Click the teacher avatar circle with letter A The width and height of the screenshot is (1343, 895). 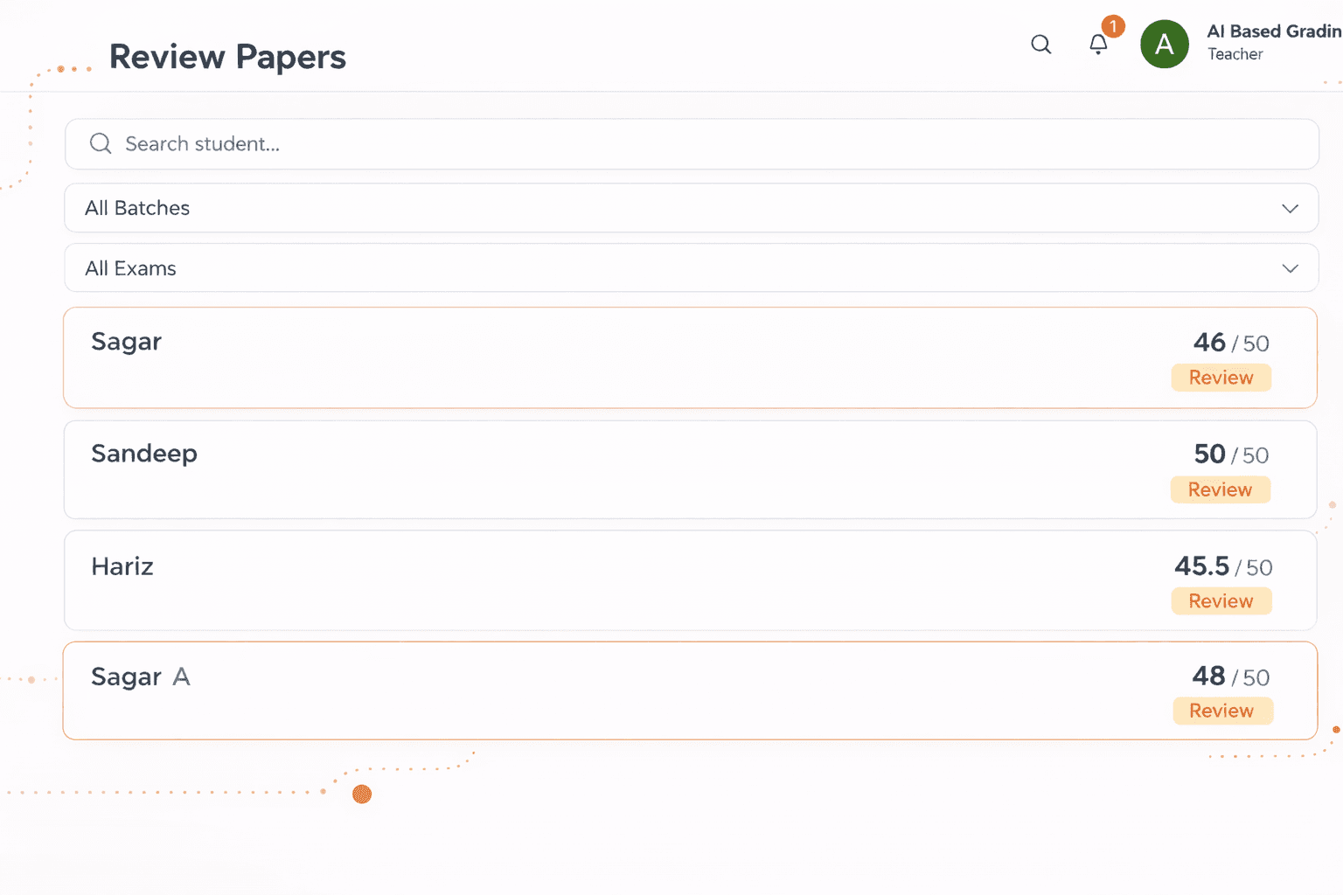coord(1165,44)
